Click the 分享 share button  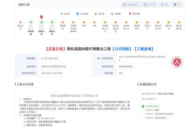point(164,5)
